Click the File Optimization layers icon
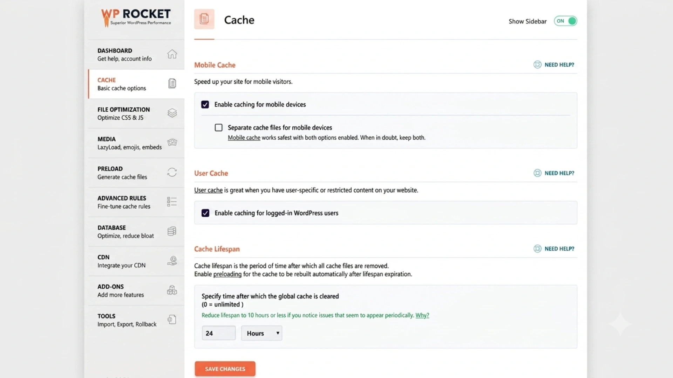This screenshot has width=673, height=378. pos(172,113)
